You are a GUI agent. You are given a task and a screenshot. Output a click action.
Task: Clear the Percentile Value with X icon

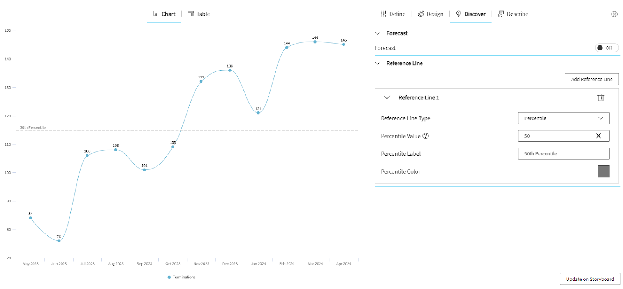(x=598, y=136)
